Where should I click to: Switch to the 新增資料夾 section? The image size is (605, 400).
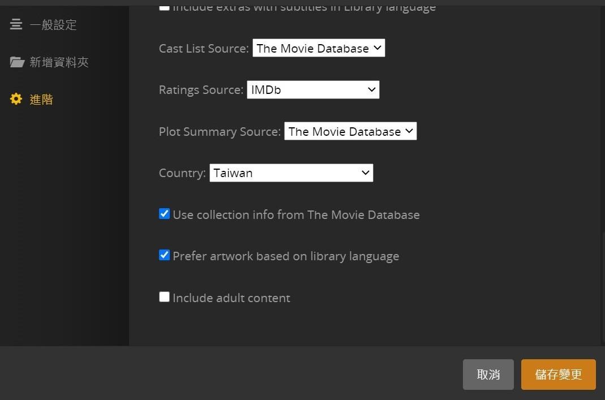[59, 62]
